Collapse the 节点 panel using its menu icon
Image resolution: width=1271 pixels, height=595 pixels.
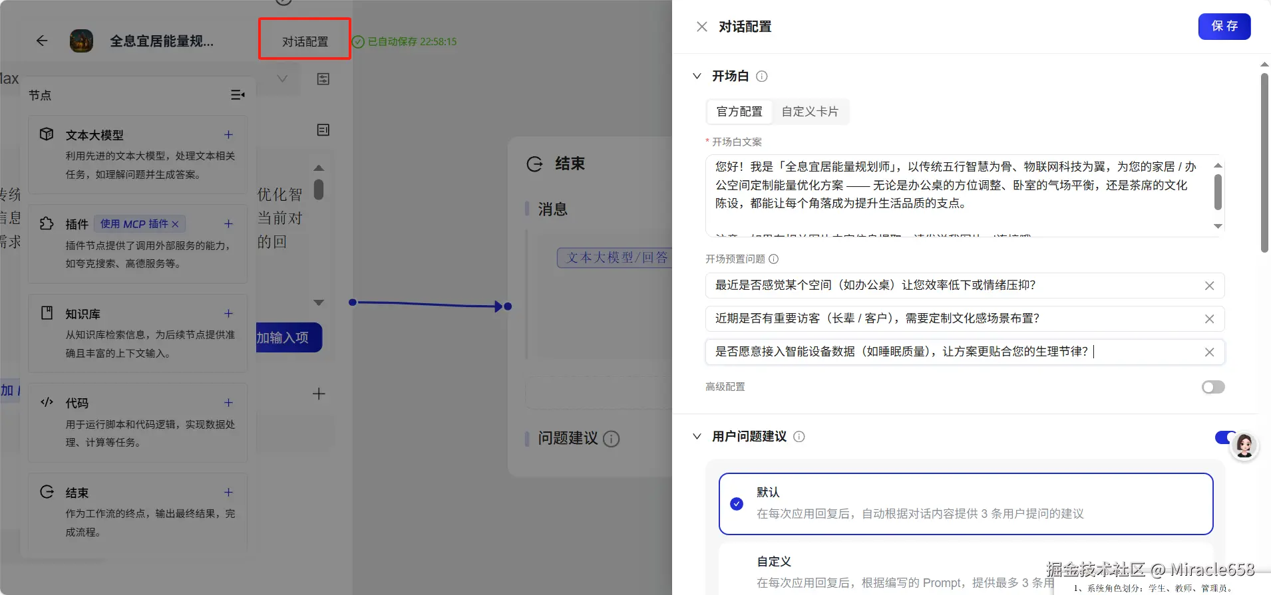point(238,95)
